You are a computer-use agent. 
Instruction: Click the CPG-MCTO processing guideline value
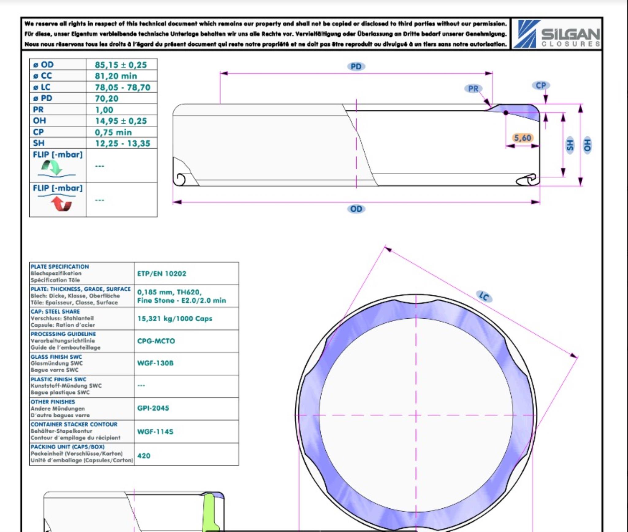[x=156, y=341]
